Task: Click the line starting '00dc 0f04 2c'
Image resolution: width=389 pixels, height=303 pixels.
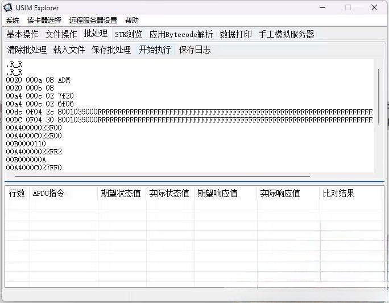Action: [x=189, y=112]
